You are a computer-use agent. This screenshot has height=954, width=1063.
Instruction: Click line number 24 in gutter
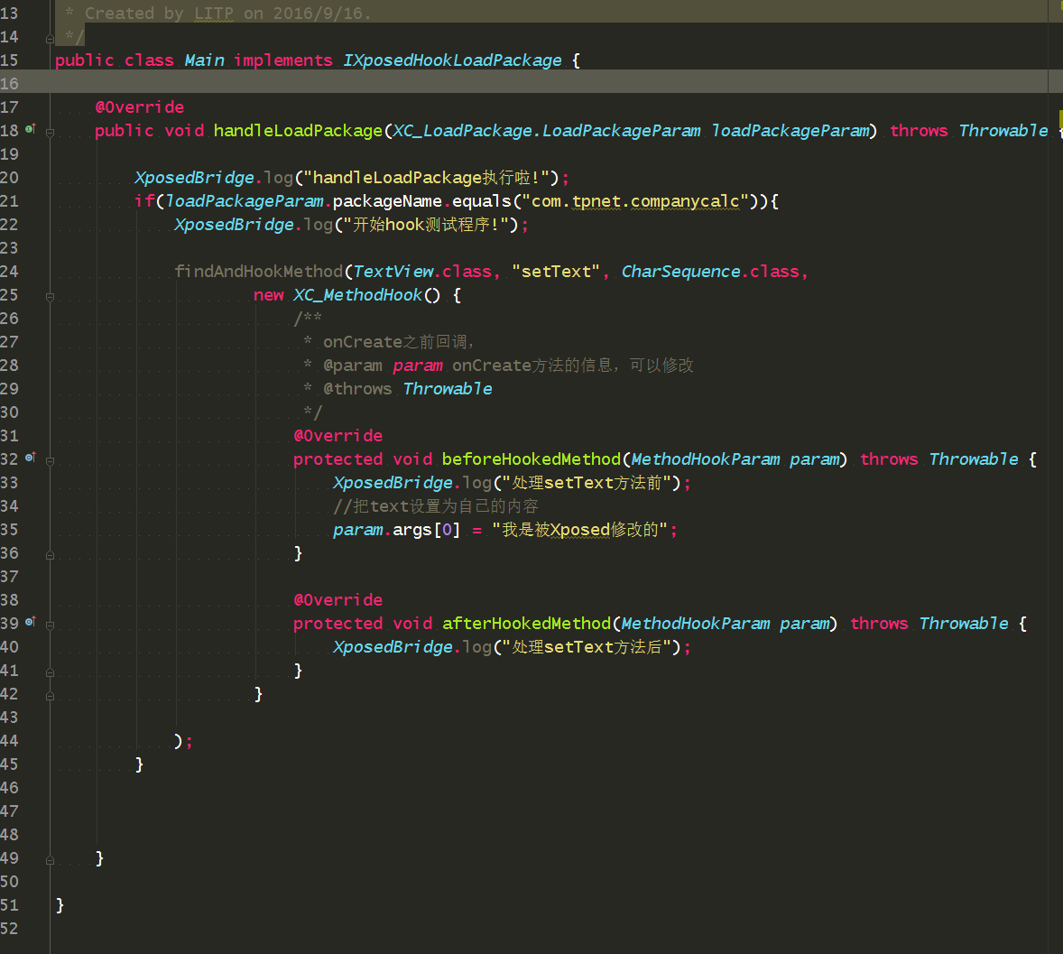(x=10, y=271)
